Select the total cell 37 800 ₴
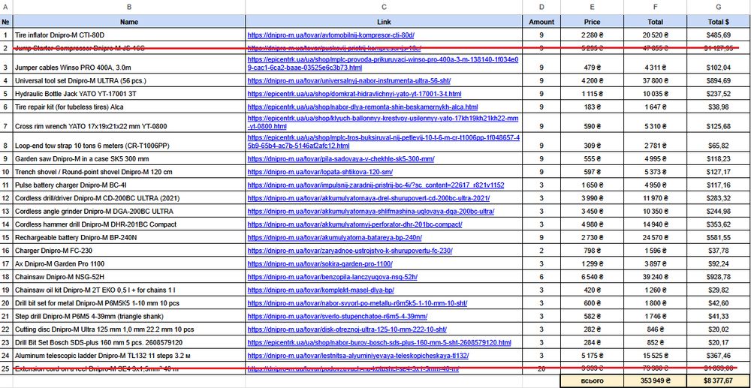The height and width of the screenshot is (388, 751). tap(655, 80)
